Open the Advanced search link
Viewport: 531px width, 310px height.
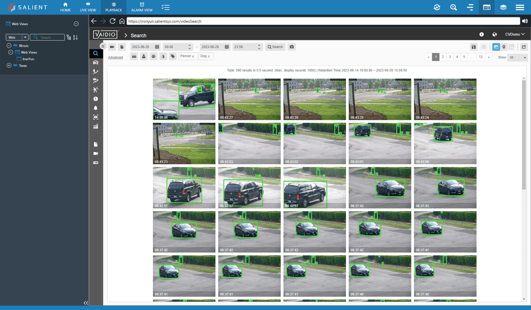pyautogui.click(x=115, y=58)
